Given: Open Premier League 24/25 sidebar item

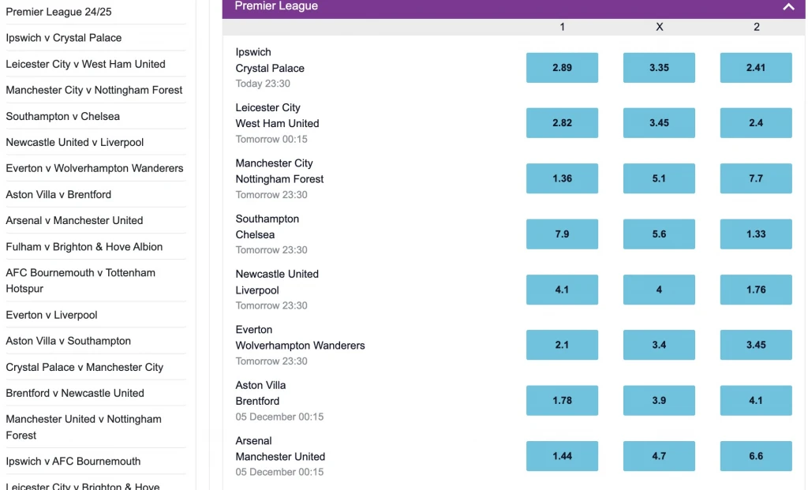Looking at the screenshot, I should tap(58, 12).
